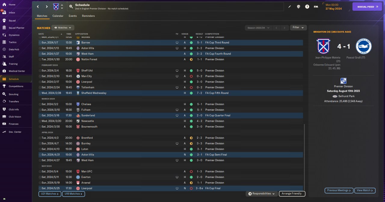
Task: Go to previous season arrow
Action: [276, 28]
